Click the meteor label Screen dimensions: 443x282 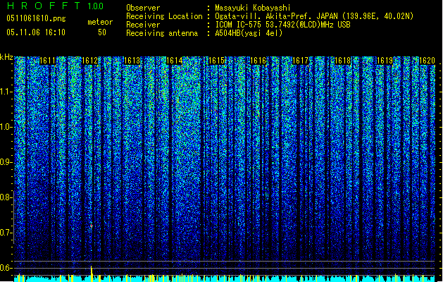click(x=100, y=22)
